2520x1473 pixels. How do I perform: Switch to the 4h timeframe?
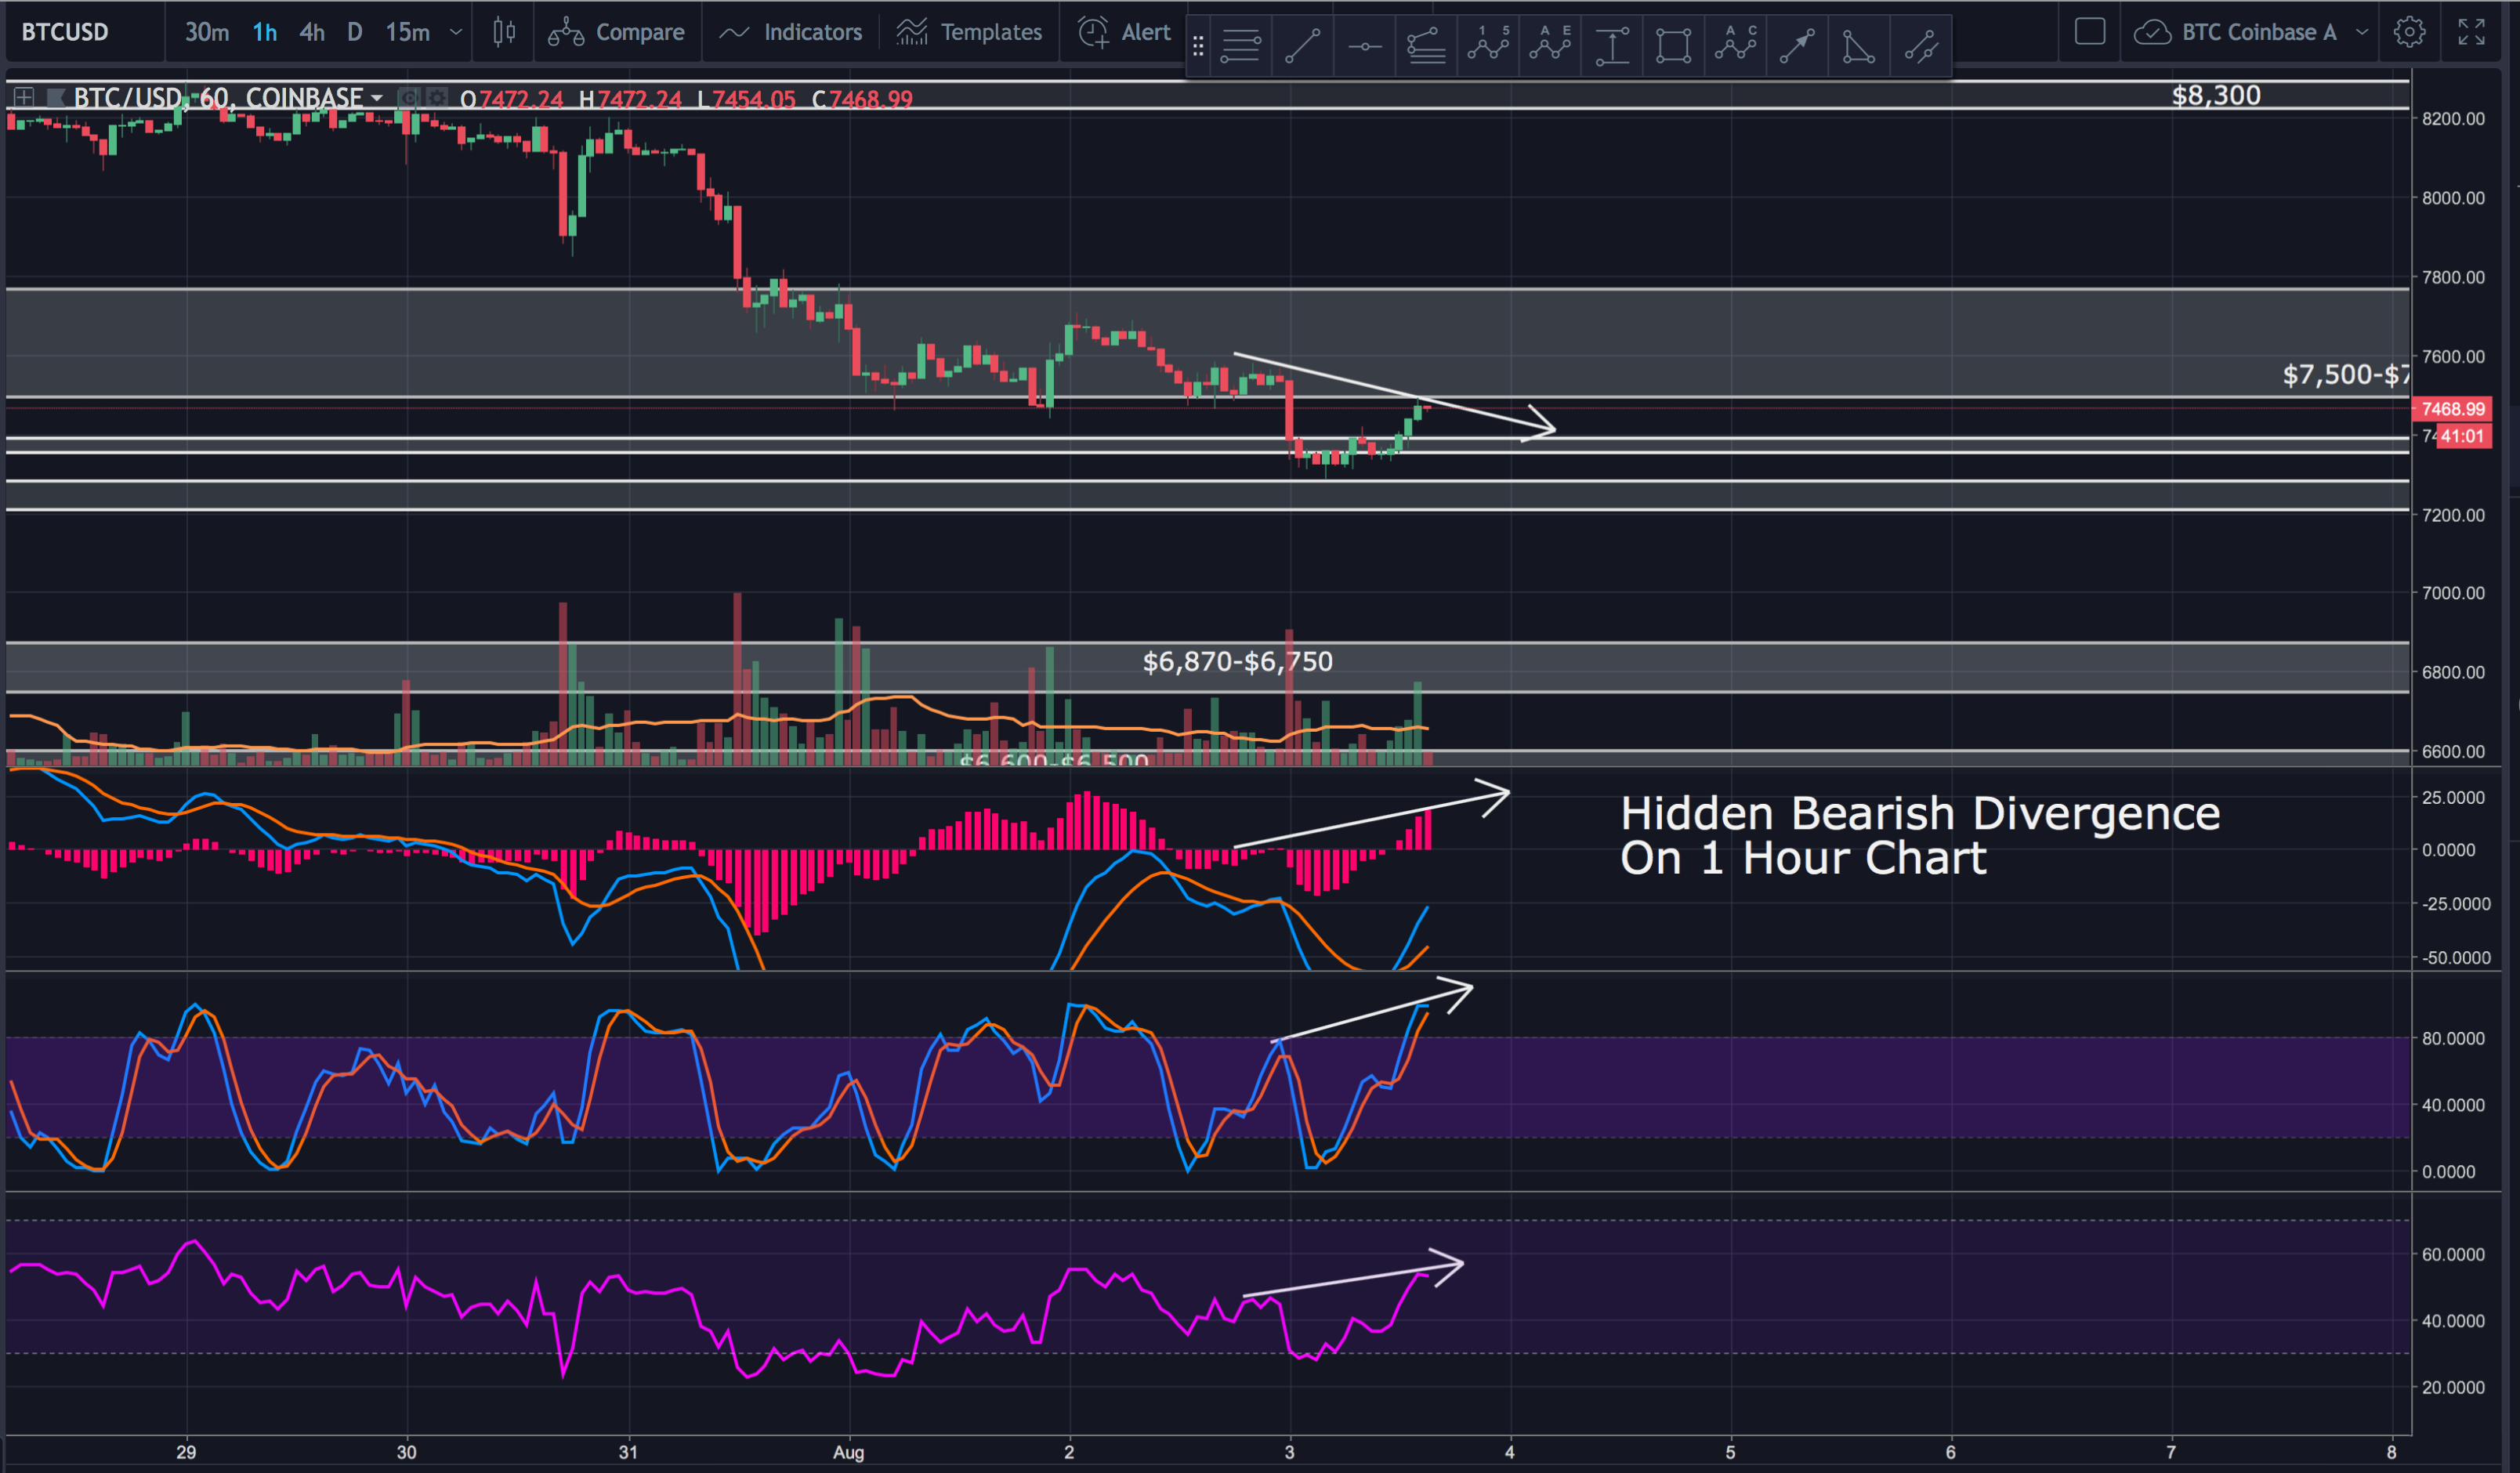[x=312, y=32]
